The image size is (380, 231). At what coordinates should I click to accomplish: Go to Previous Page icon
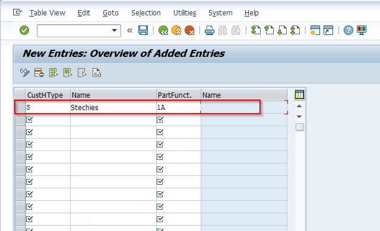[269, 30]
